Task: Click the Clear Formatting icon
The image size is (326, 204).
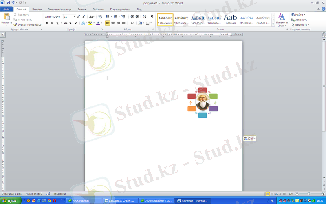Action: pos(100,17)
